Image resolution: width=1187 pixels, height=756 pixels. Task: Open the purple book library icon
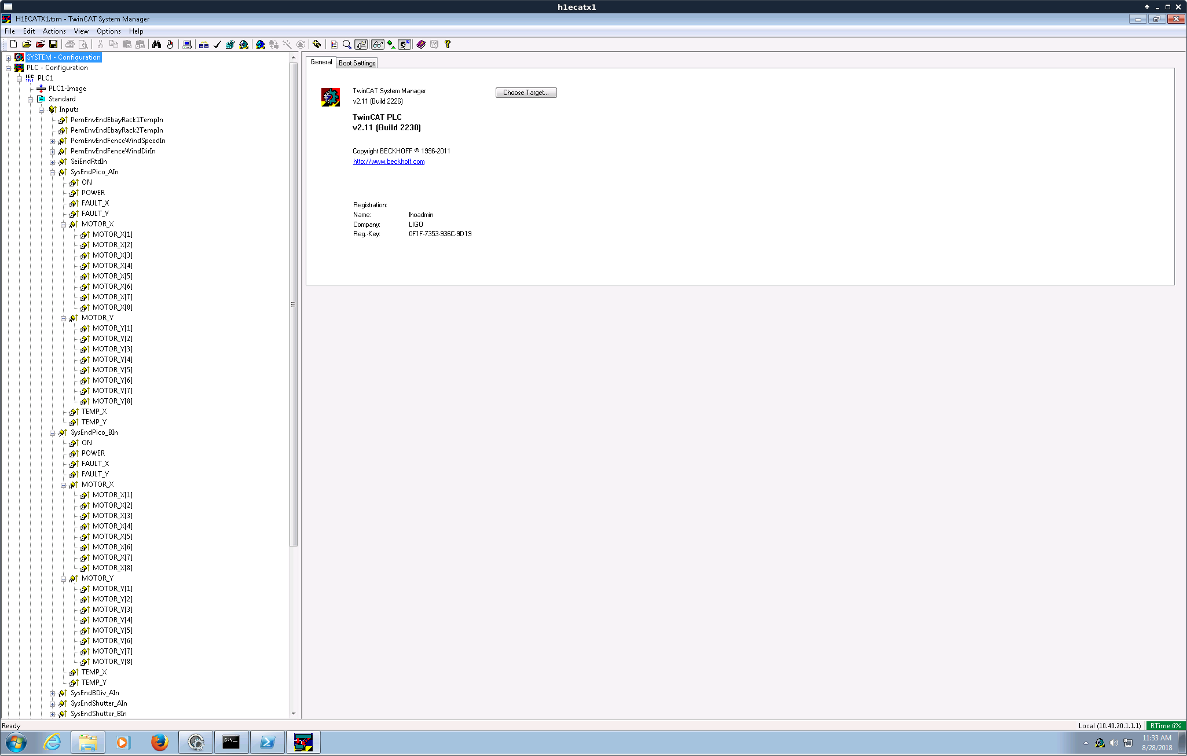tap(421, 44)
